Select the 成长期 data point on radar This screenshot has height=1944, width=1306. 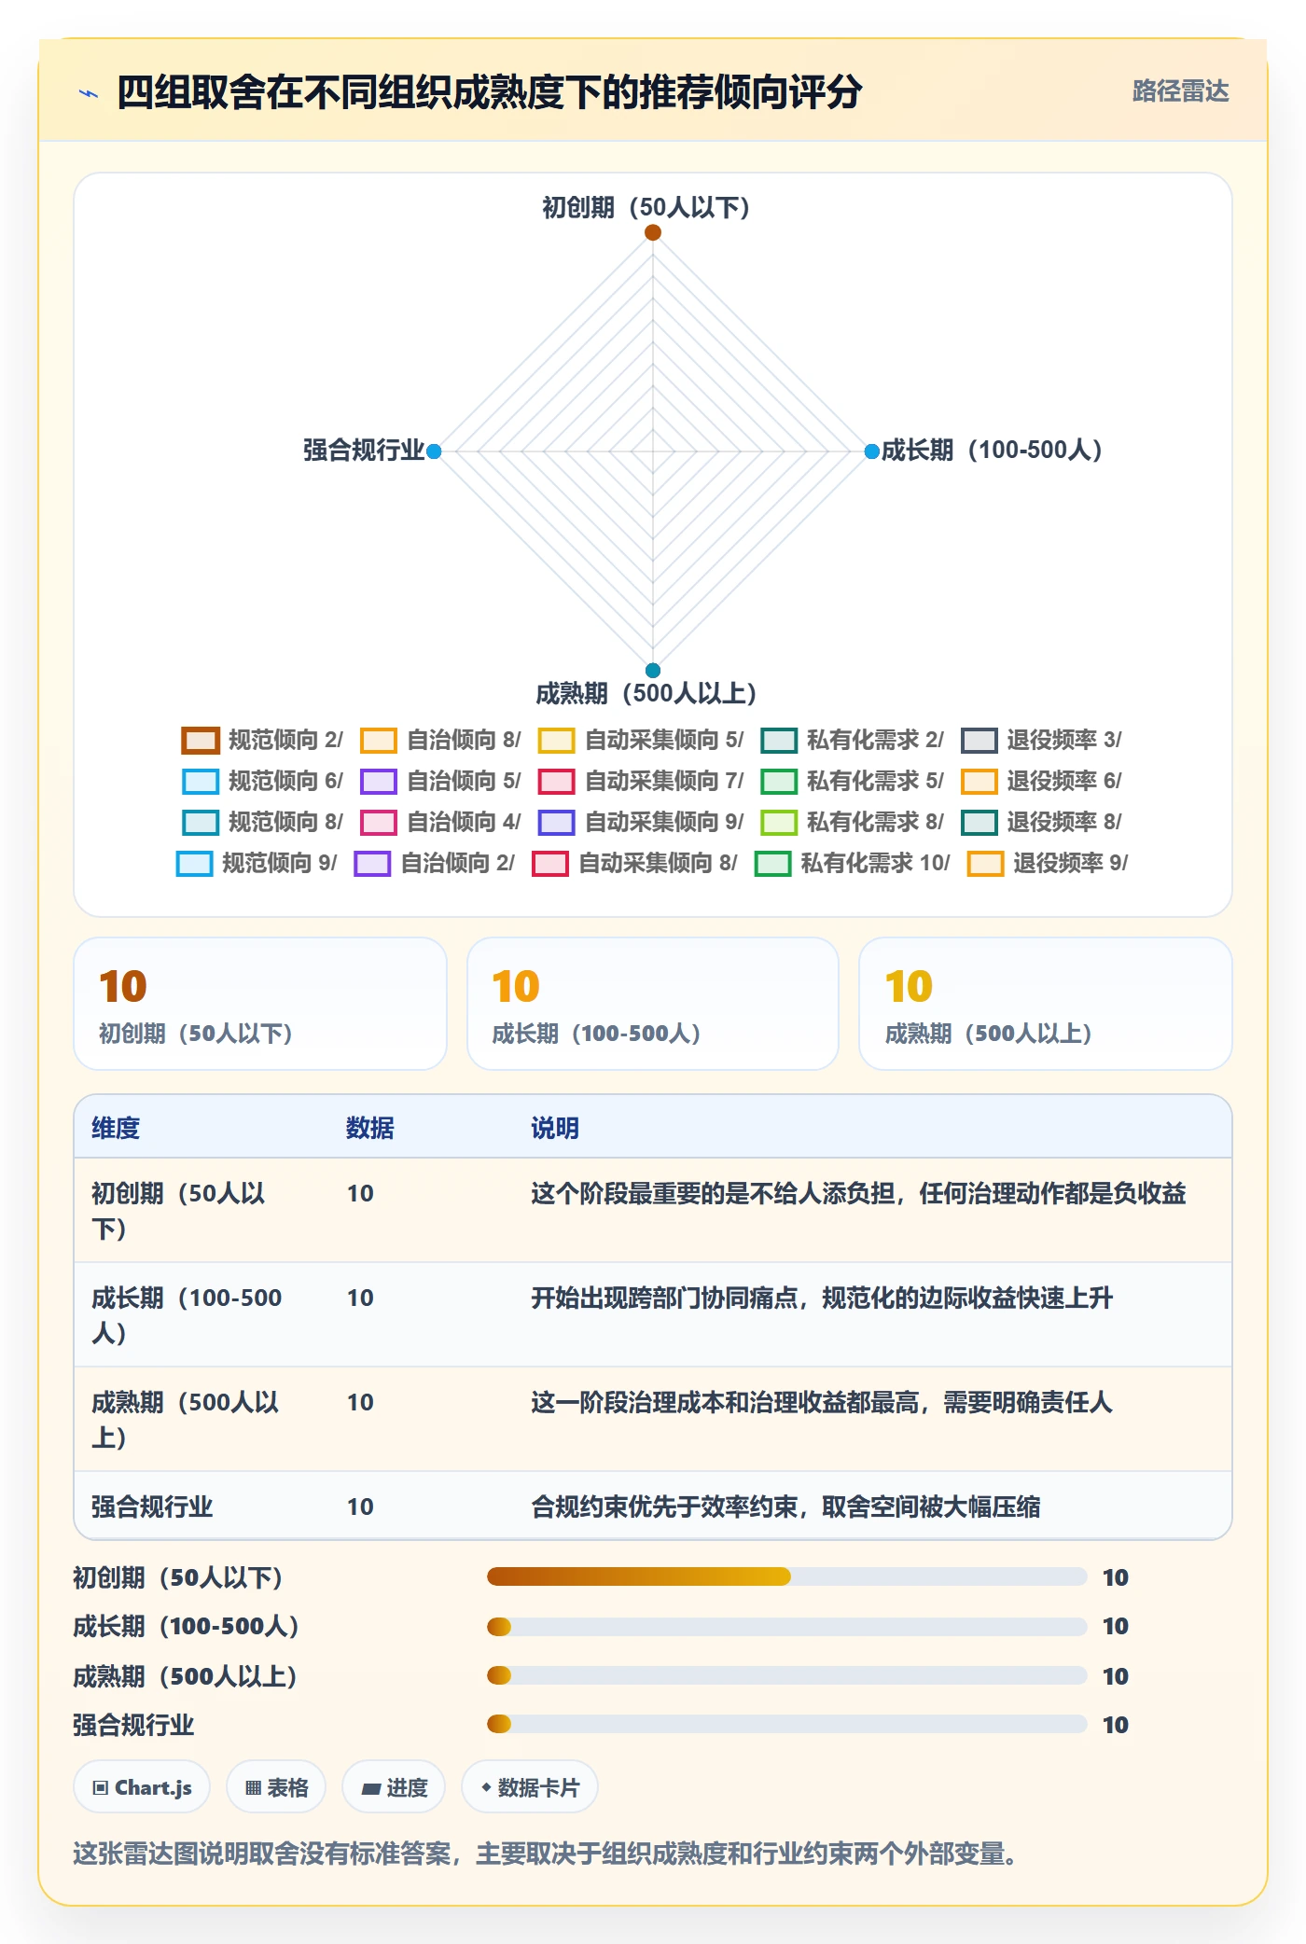(x=871, y=451)
